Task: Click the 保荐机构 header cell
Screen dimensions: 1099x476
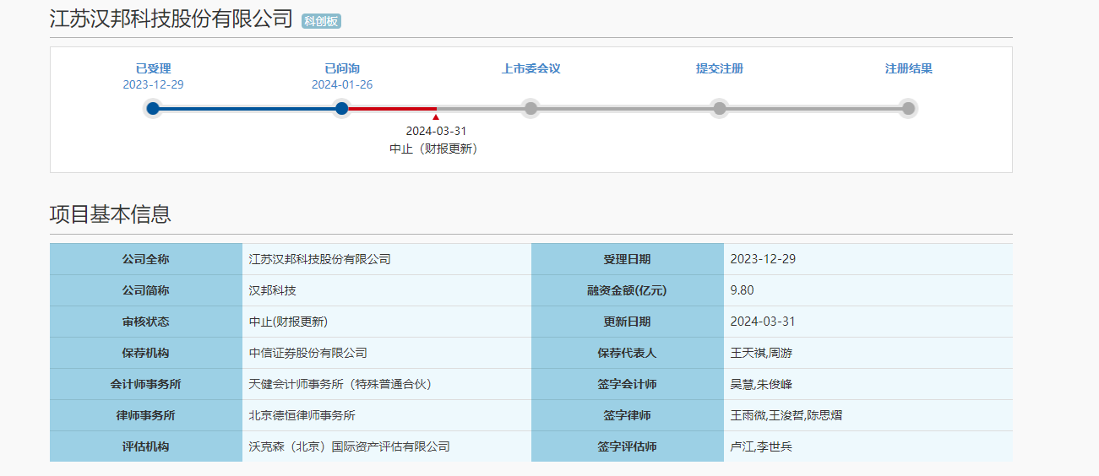Action: 146,353
